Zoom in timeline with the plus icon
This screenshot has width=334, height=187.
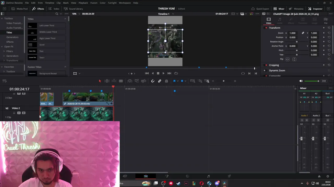coord(235,81)
